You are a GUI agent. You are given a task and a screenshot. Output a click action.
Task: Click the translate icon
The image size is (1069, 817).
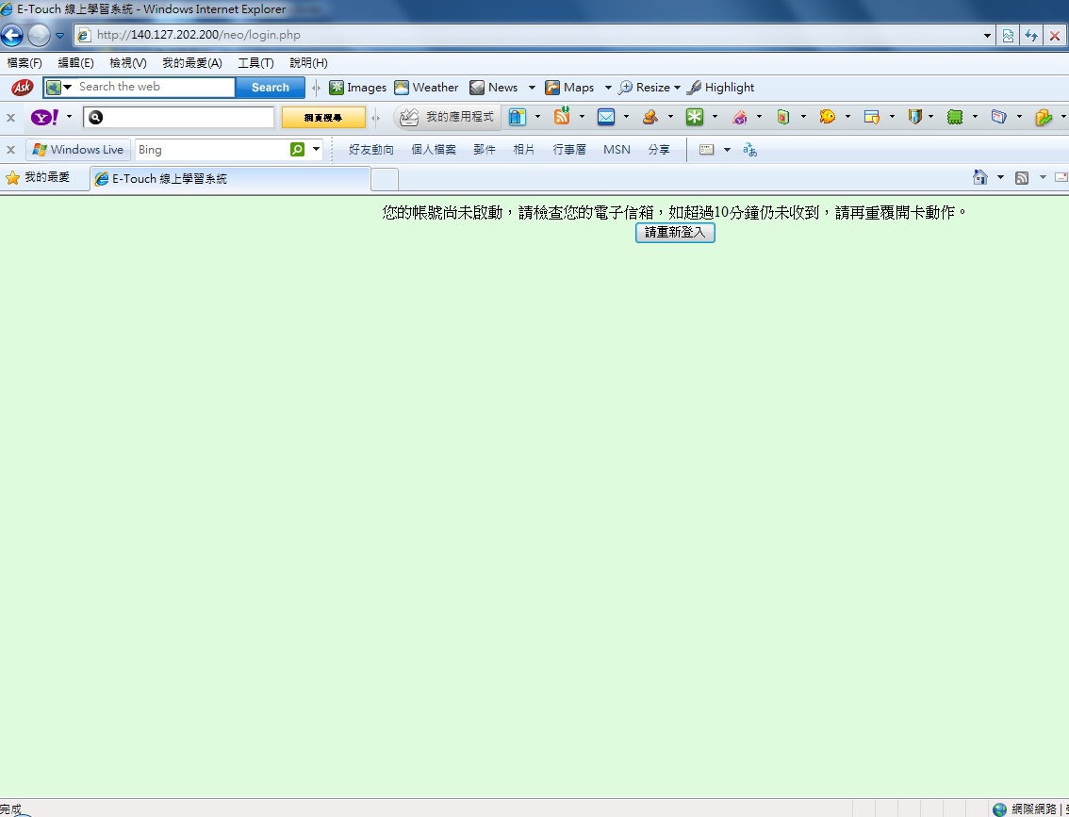[x=750, y=149]
